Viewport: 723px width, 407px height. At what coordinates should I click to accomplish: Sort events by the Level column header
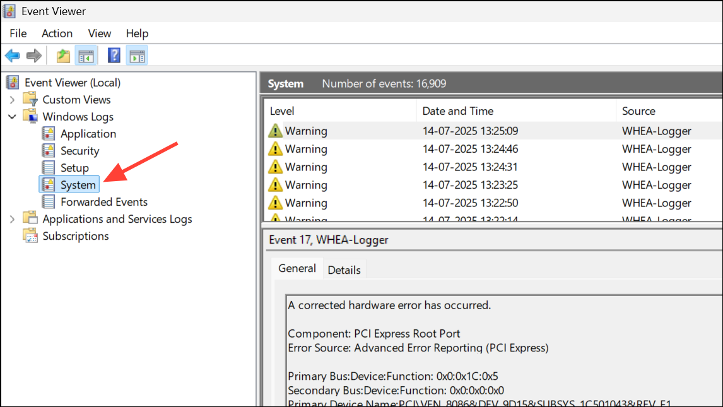pos(340,111)
